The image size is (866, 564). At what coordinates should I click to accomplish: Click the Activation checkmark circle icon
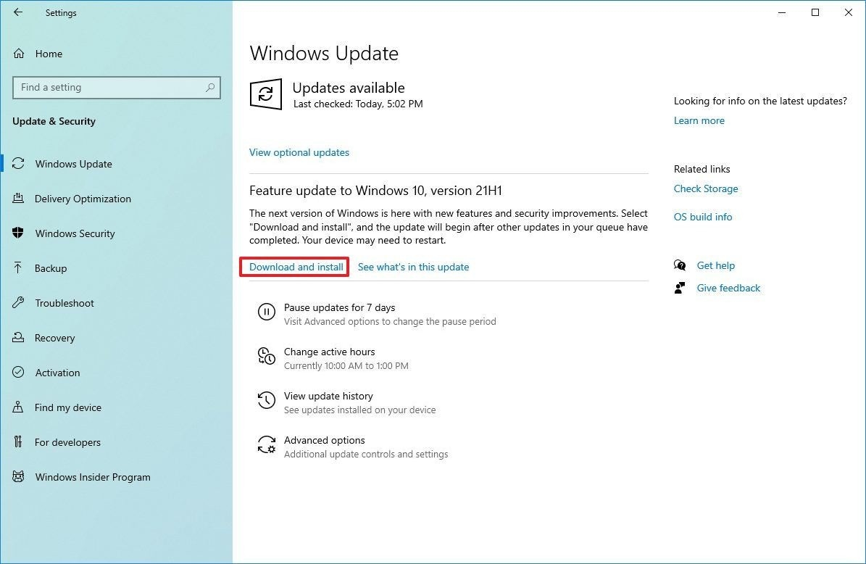(x=18, y=373)
